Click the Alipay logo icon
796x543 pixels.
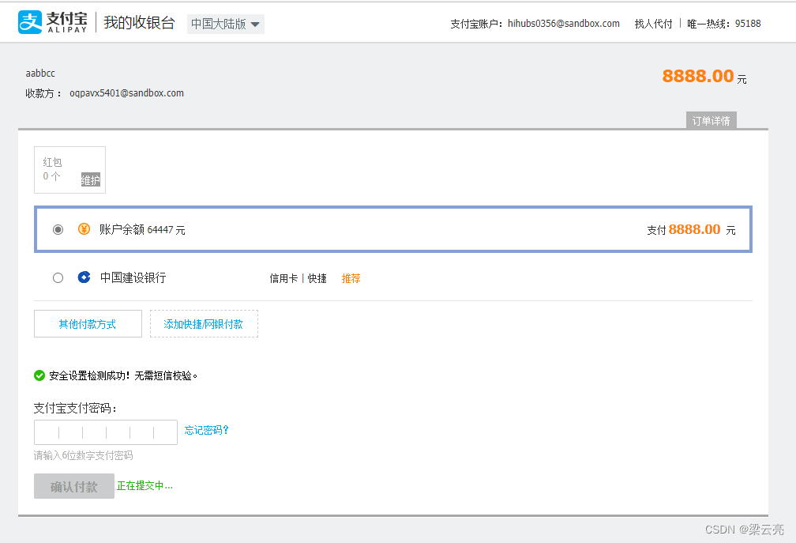30,22
